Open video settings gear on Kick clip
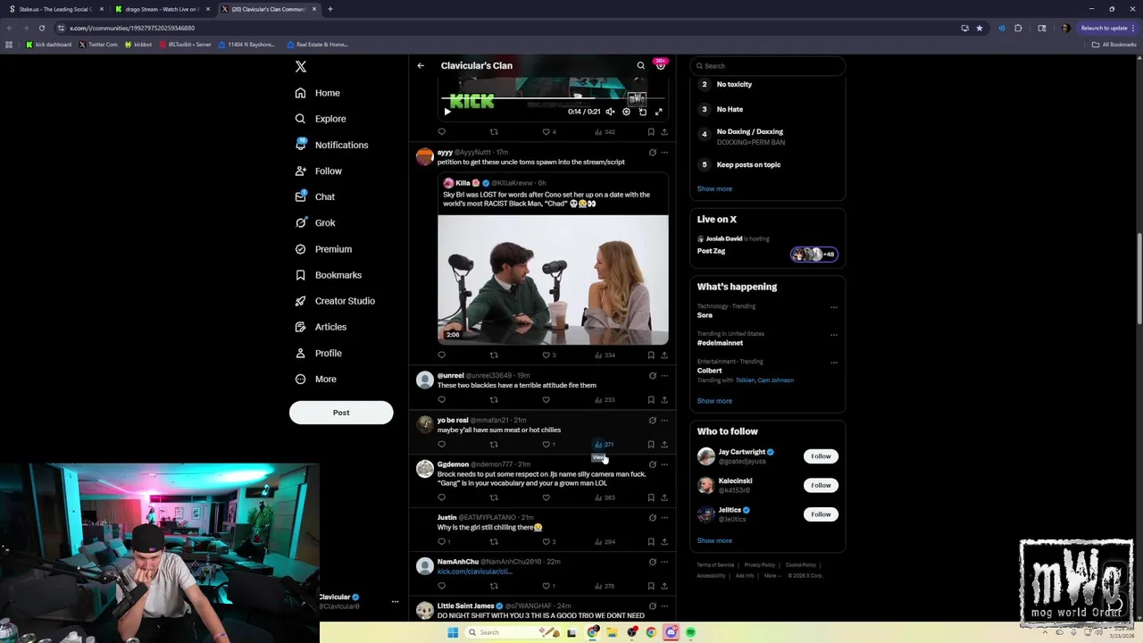The height and width of the screenshot is (643, 1143). 626,112
